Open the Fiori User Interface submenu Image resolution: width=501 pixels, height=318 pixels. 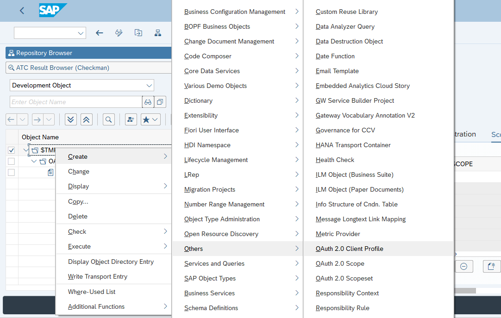coord(238,130)
